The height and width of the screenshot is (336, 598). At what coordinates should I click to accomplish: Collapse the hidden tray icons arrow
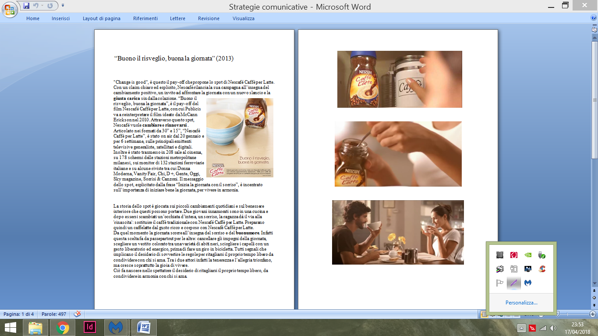pos(521,328)
